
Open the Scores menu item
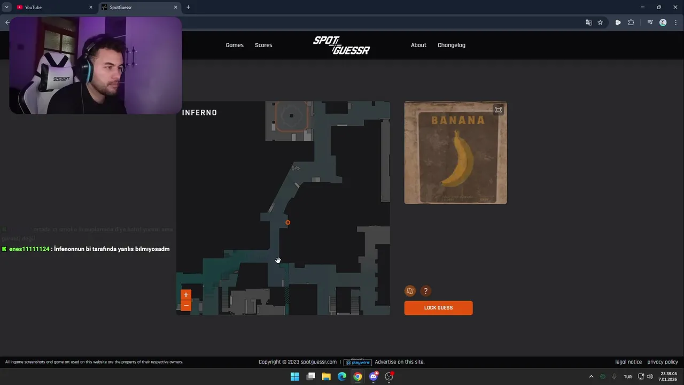tap(263, 45)
